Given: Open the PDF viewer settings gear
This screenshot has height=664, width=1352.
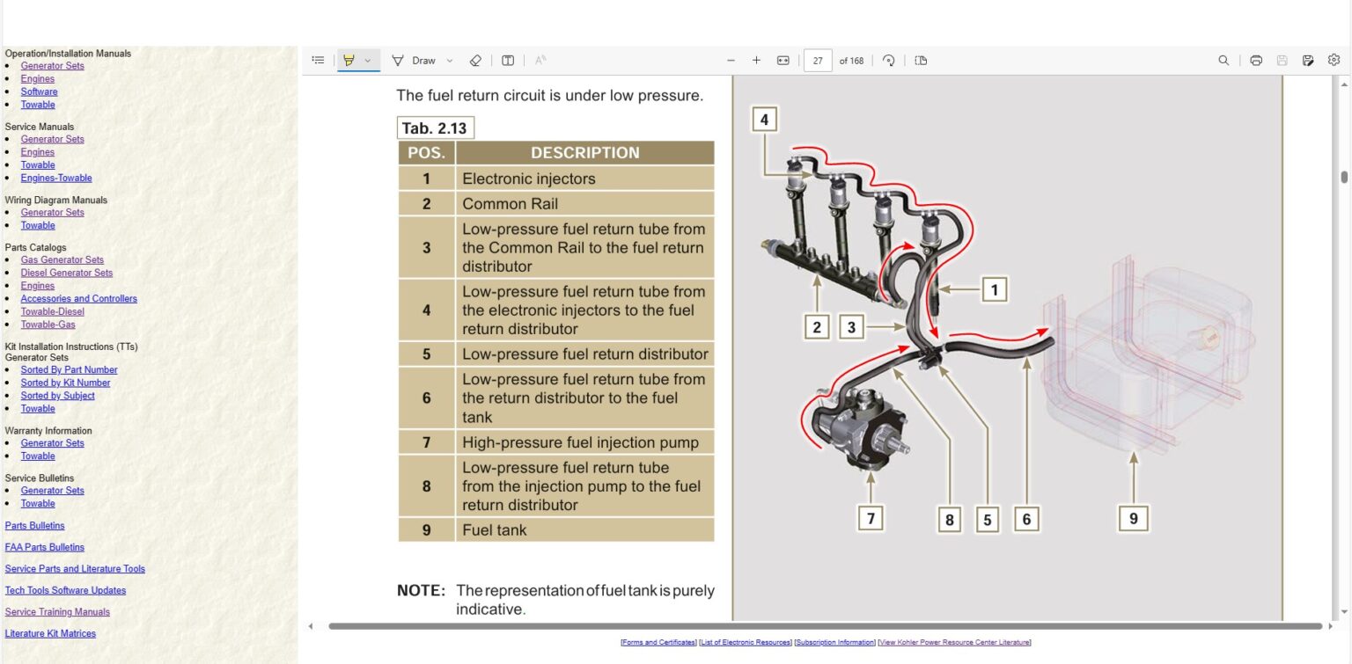Looking at the screenshot, I should coord(1334,60).
